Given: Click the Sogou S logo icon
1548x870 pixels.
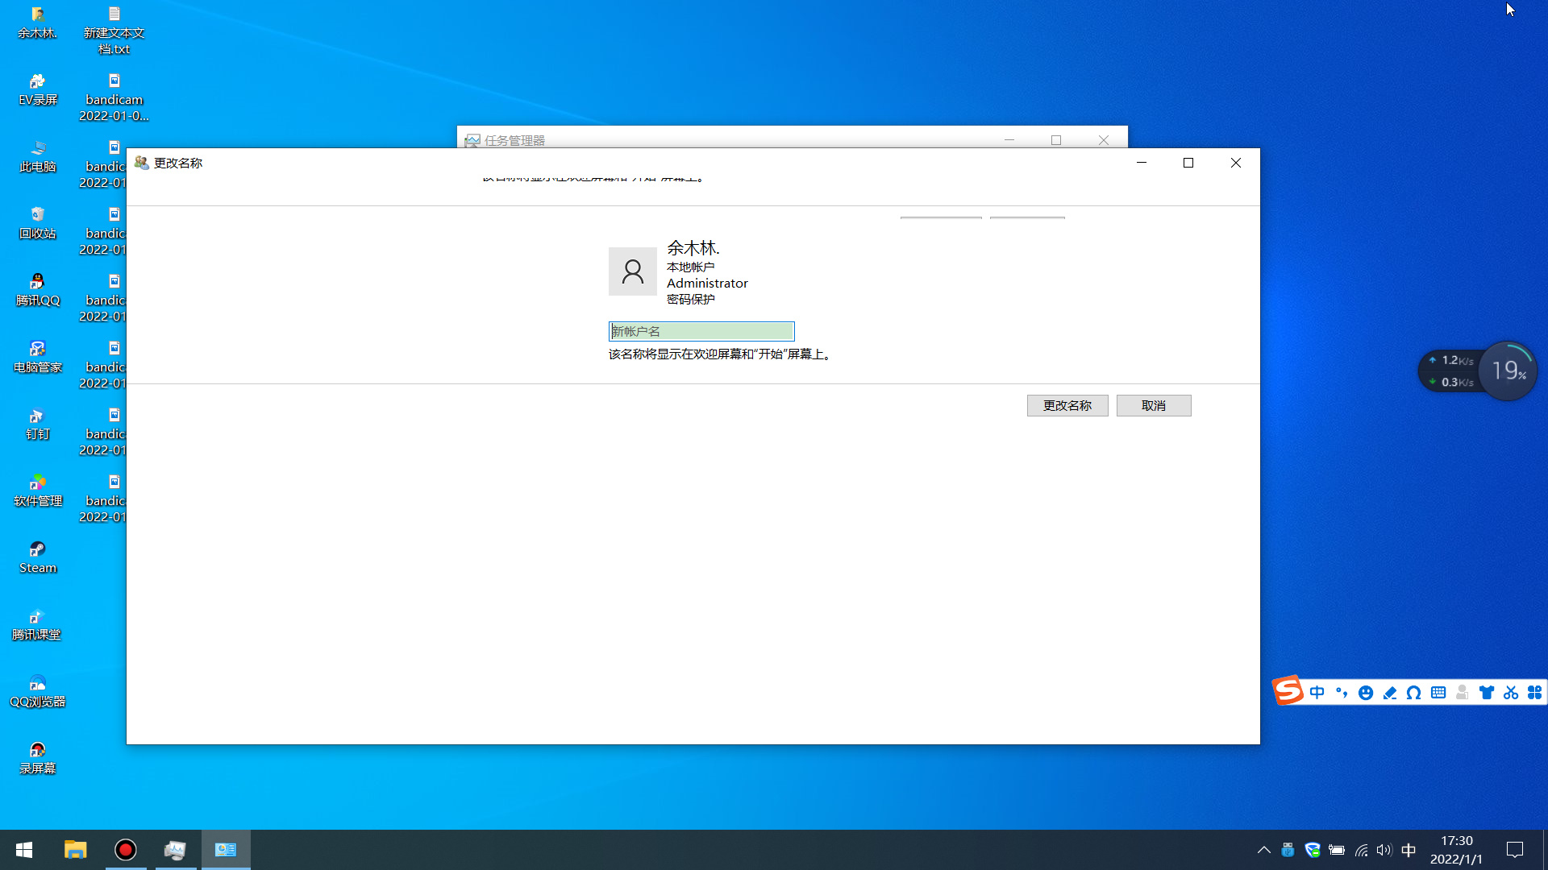Looking at the screenshot, I should [x=1288, y=690].
